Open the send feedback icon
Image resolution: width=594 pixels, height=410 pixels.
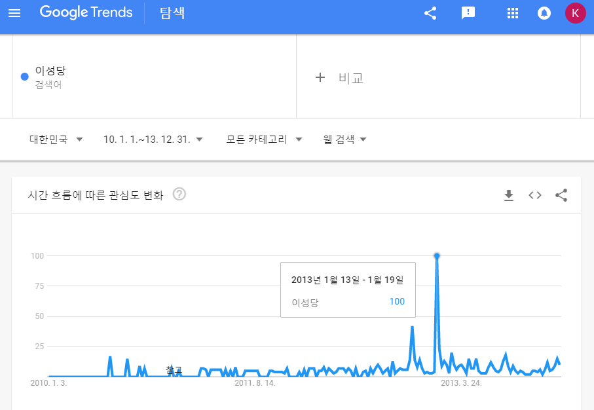[468, 13]
